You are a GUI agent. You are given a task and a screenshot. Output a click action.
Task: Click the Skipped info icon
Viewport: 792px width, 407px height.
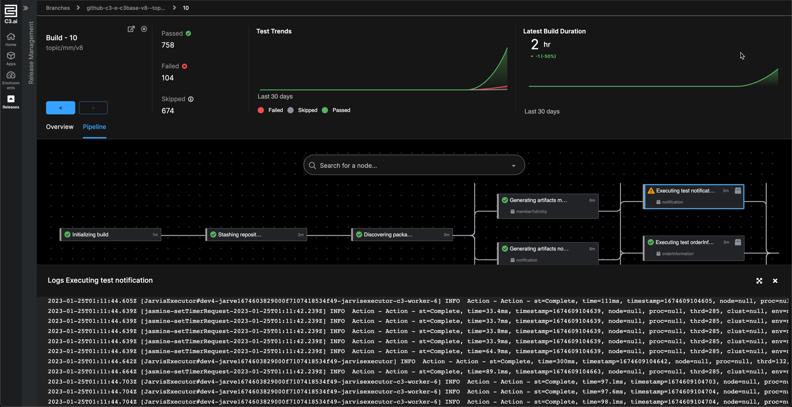pyautogui.click(x=191, y=99)
